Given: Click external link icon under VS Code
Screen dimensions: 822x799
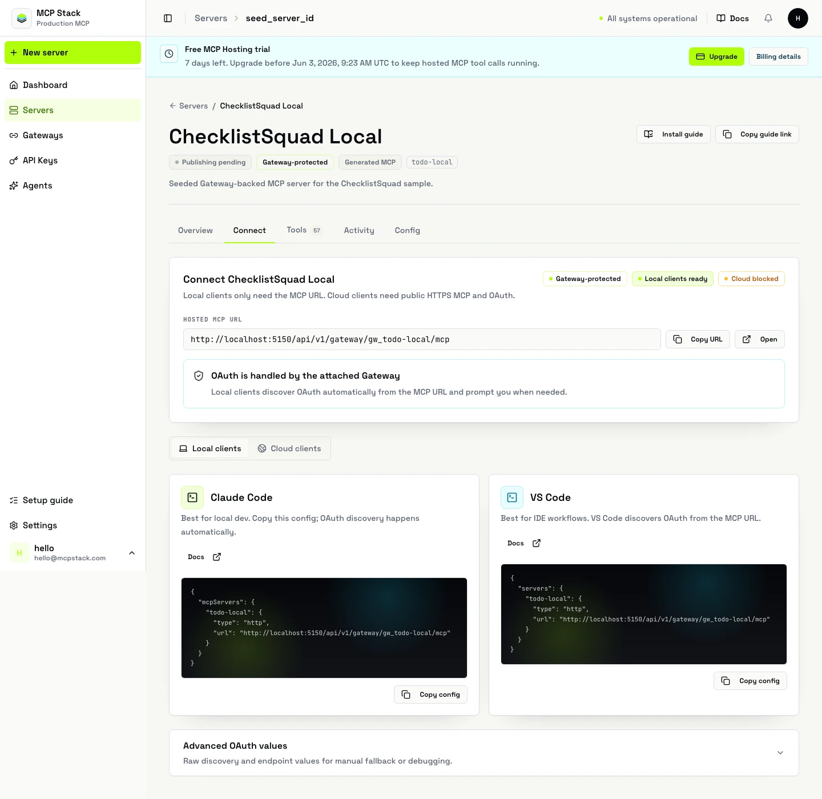Looking at the screenshot, I should (x=537, y=543).
